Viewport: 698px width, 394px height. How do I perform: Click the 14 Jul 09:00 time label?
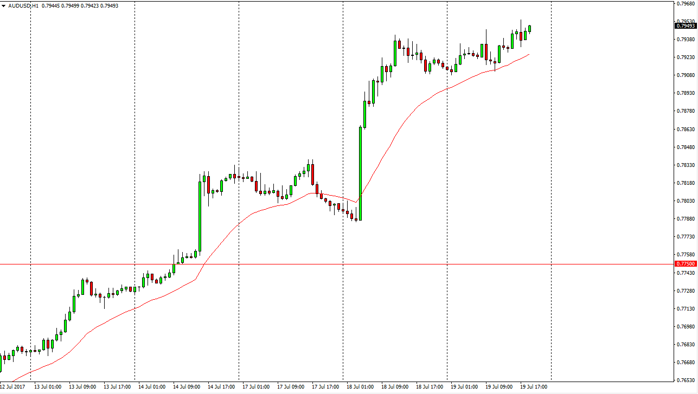tap(187, 387)
